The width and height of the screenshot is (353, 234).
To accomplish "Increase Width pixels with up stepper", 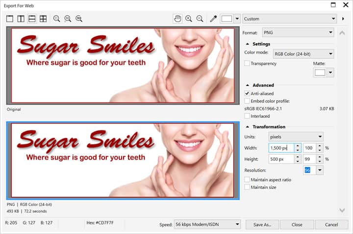I will tap(298, 146).
